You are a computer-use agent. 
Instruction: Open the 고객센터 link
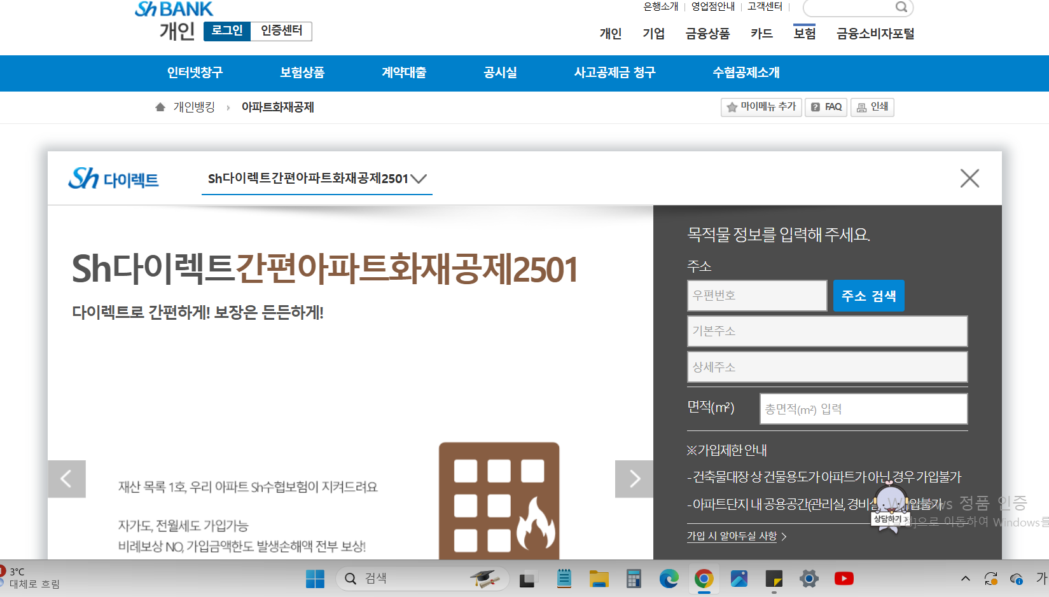point(765,6)
